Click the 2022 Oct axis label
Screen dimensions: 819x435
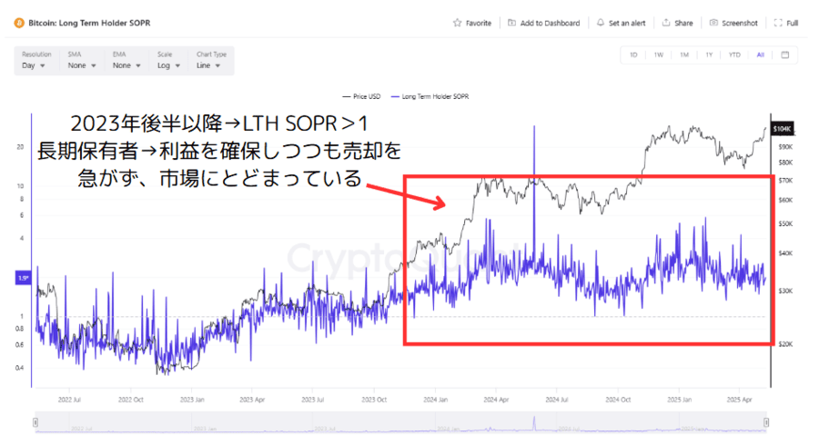tap(131, 400)
